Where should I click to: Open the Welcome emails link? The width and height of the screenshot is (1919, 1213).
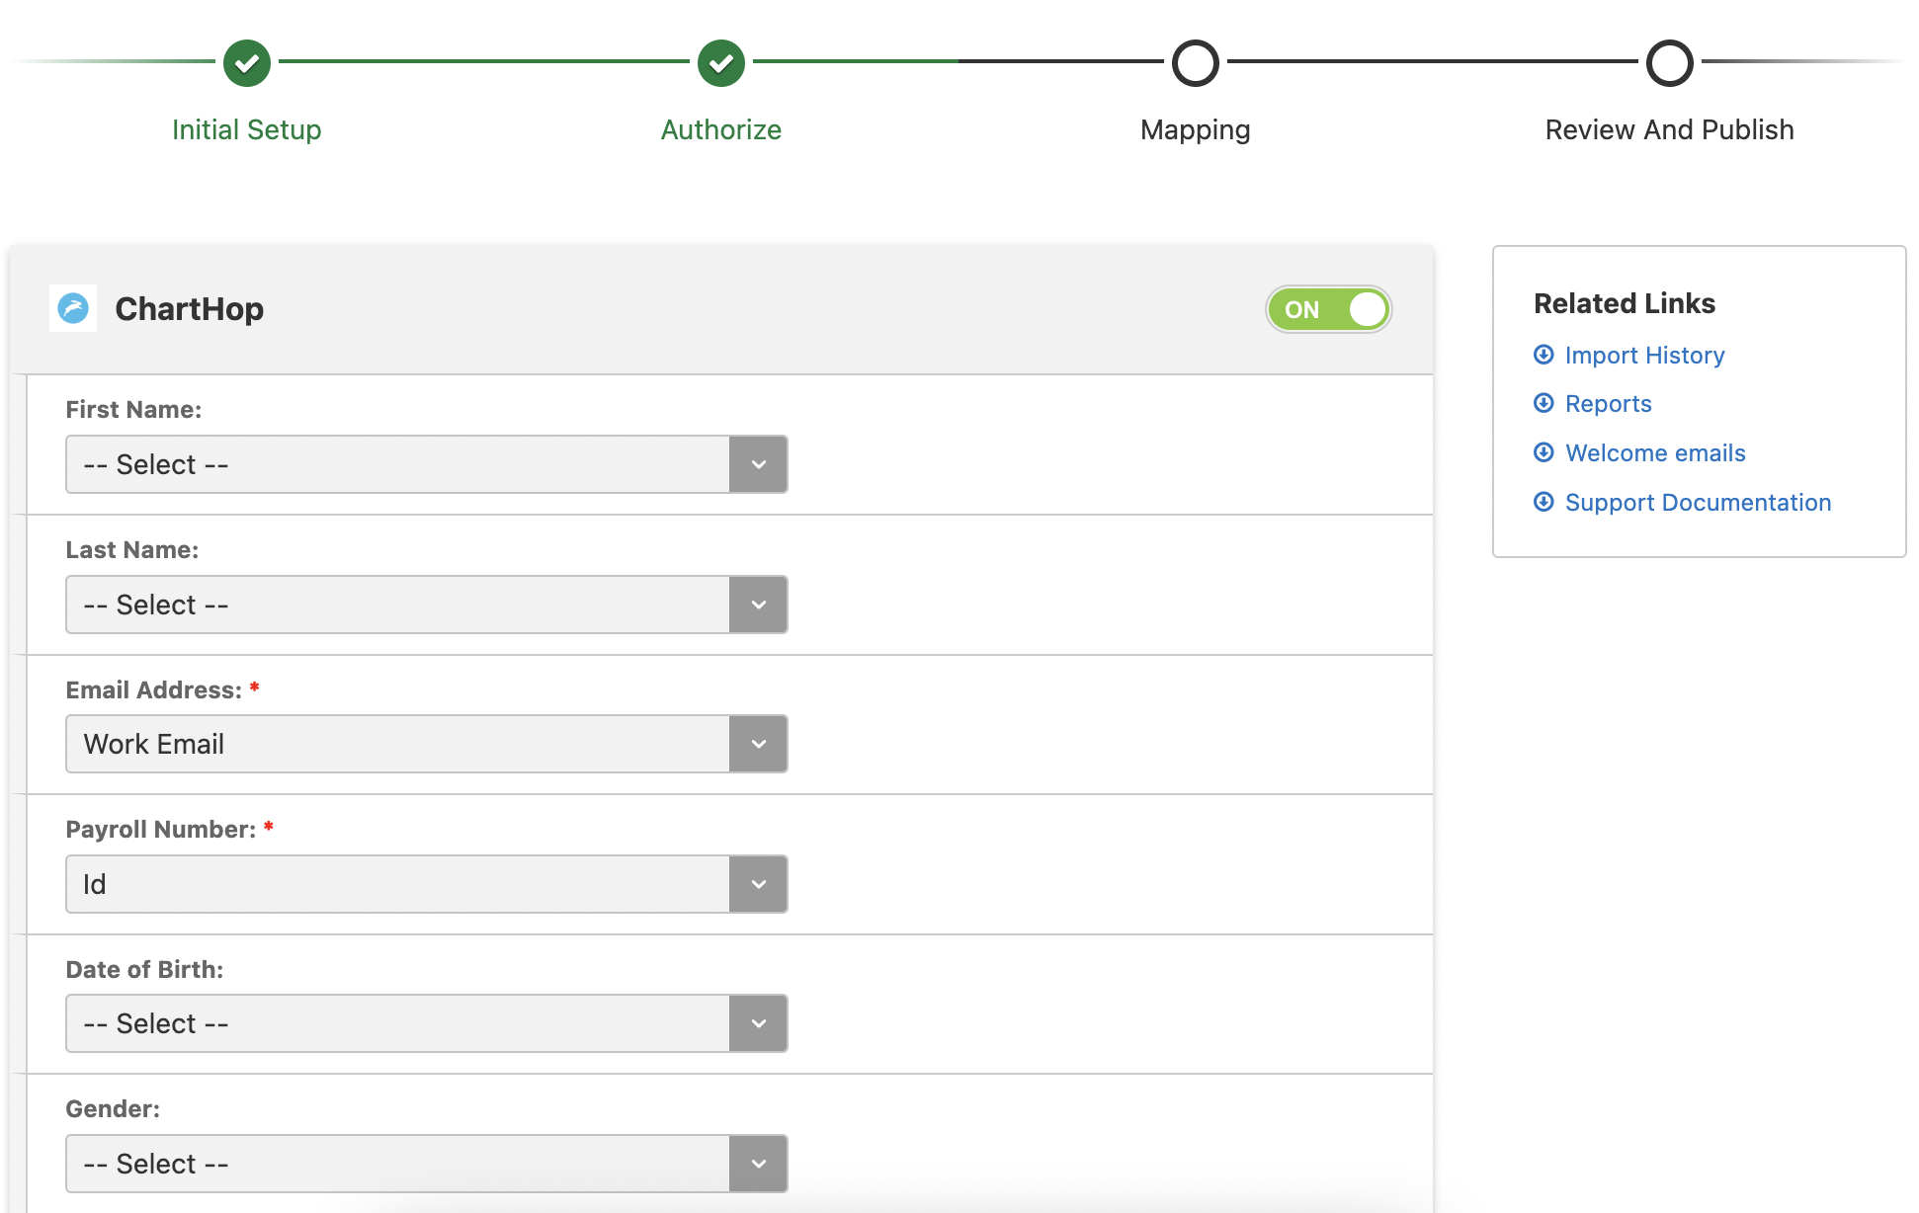[x=1656, y=452]
